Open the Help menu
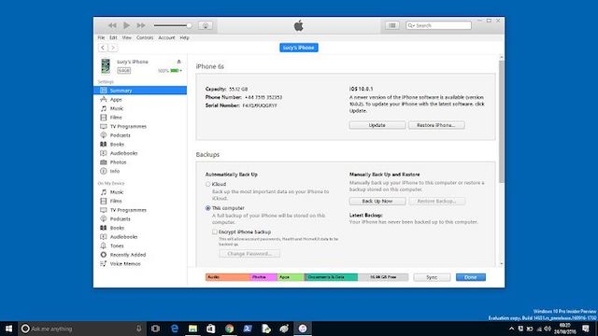598x336 pixels. (185, 37)
